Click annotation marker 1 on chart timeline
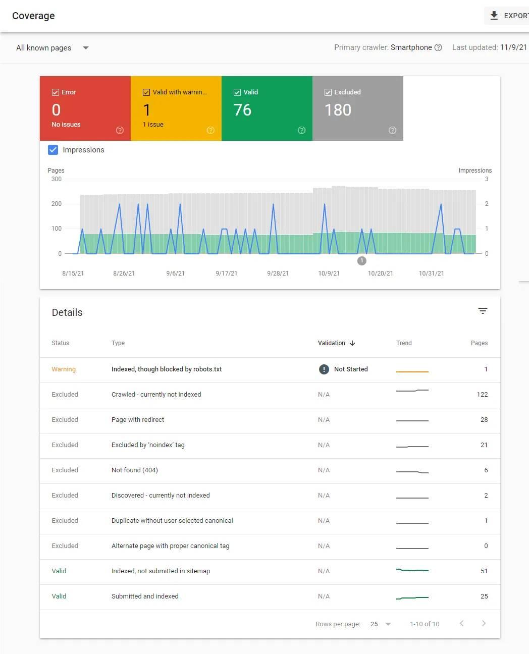529x654 pixels. pos(361,261)
